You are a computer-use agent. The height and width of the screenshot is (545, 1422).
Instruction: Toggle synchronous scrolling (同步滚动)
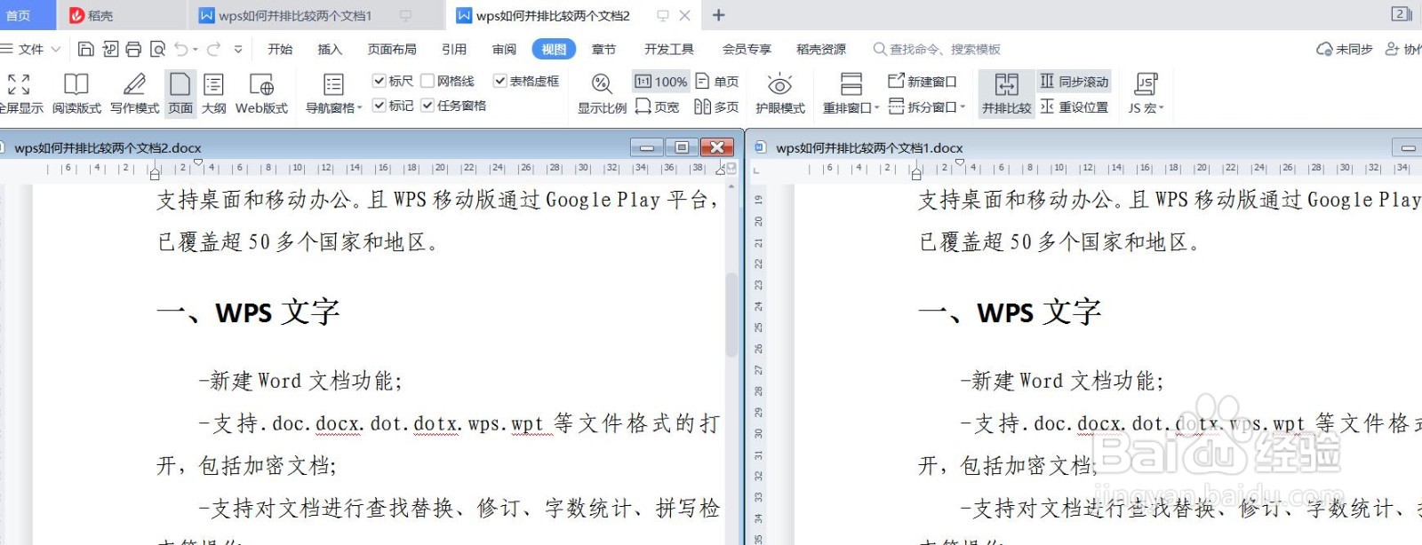(1074, 82)
